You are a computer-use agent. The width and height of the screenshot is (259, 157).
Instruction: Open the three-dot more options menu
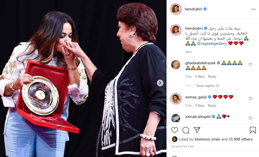pyautogui.click(x=253, y=9)
